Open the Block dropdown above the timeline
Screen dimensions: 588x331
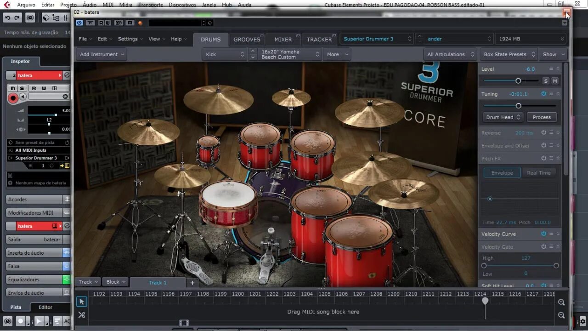click(x=116, y=282)
